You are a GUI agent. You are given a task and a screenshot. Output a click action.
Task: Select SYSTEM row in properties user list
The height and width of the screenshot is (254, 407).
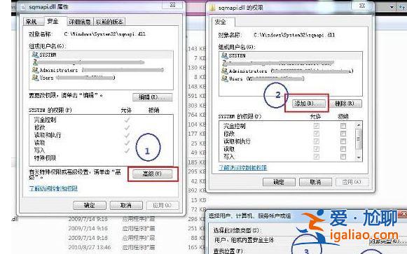[102, 55]
